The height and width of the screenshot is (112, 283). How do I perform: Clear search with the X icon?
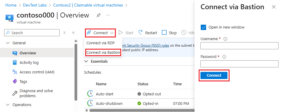(64, 33)
